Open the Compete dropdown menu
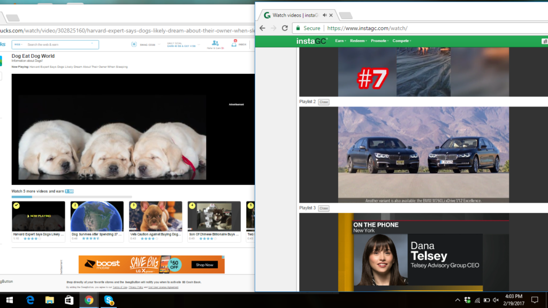 point(401,41)
